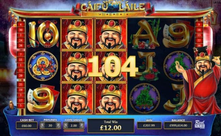Viewport: 221px width, 136px height.
Task: Click the bonsai tree symbol on reel five
Action: (x=178, y=66)
